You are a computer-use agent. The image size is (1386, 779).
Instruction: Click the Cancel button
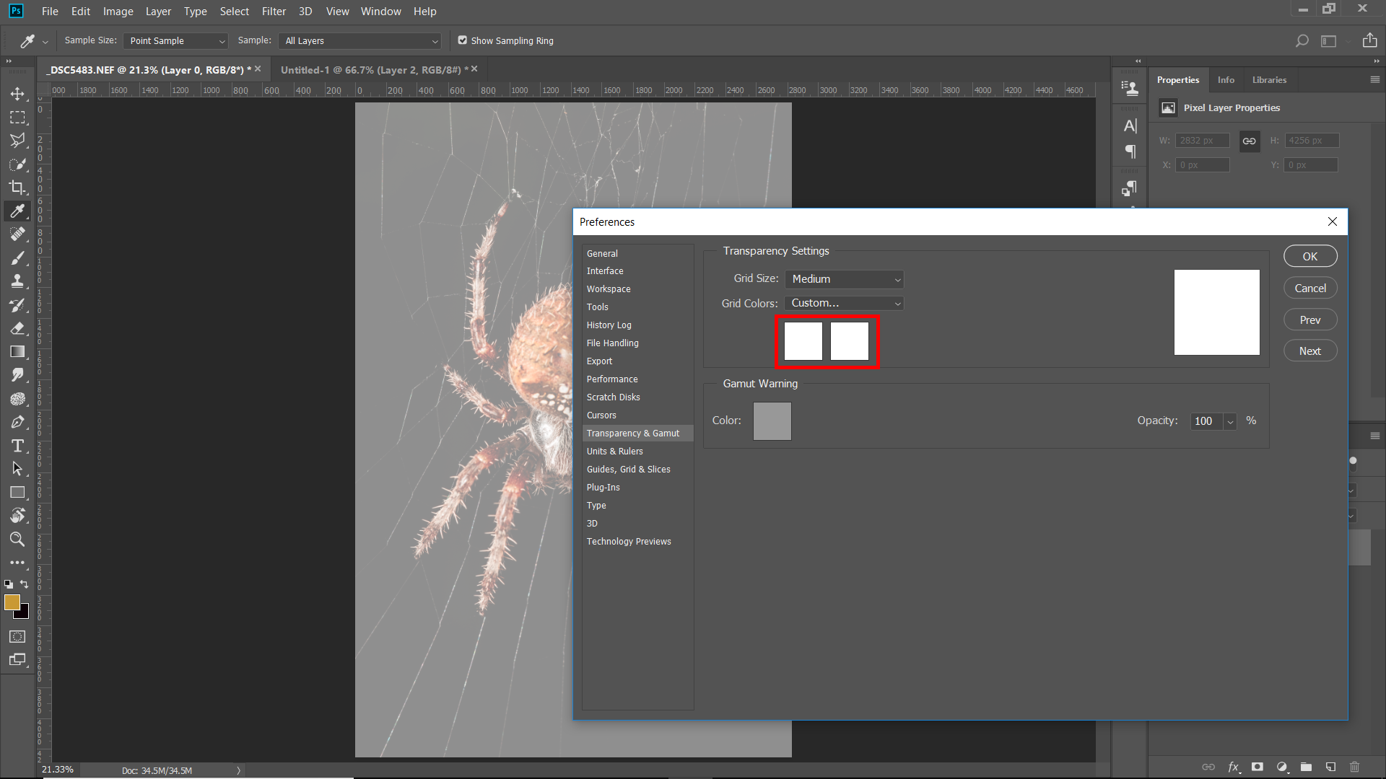[1309, 287]
